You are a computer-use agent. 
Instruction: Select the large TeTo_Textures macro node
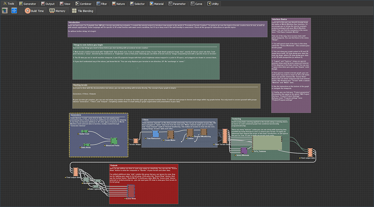pyautogui.click(x=267, y=143)
